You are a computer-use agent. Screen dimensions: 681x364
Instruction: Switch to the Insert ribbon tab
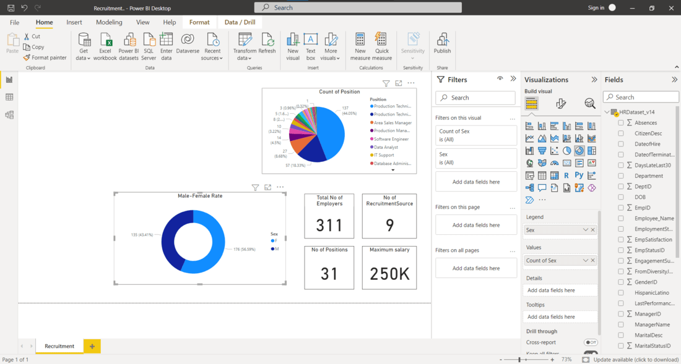[74, 22]
